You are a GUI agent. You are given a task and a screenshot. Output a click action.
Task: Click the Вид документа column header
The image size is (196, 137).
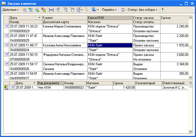click(50, 83)
